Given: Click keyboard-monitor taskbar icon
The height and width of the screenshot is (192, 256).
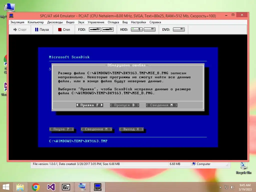Looking at the screenshot, I should click(82, 187).
